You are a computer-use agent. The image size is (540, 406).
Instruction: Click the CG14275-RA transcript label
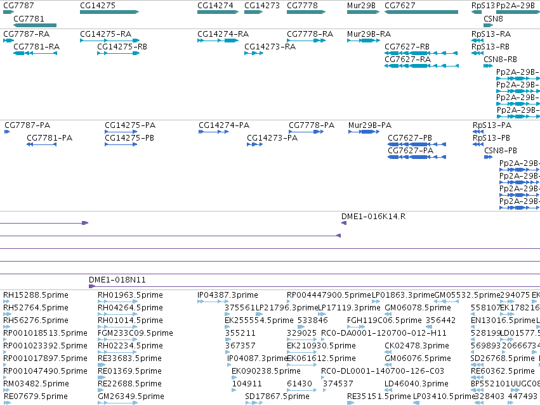point(106,34)
